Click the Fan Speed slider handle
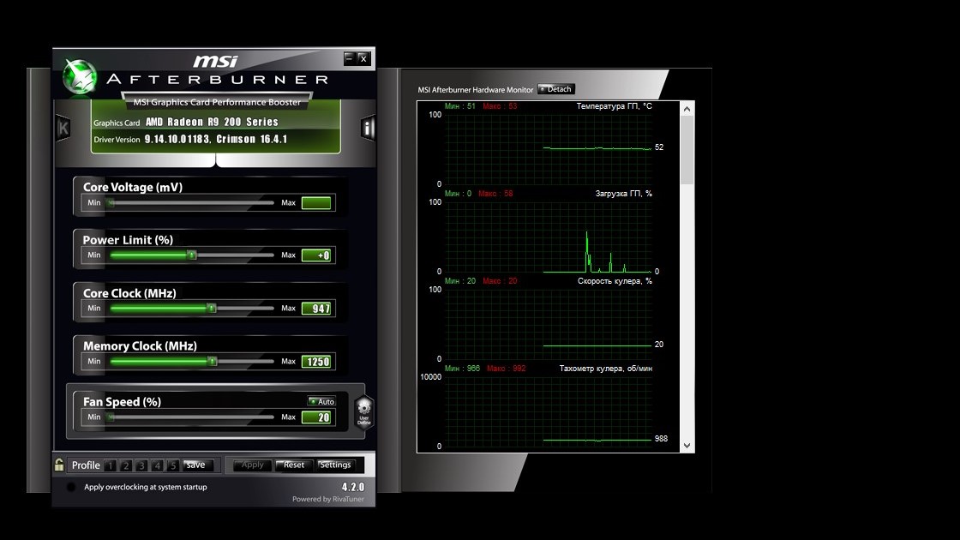This screenshot has height=540, width=960. (x=111, y=417)
